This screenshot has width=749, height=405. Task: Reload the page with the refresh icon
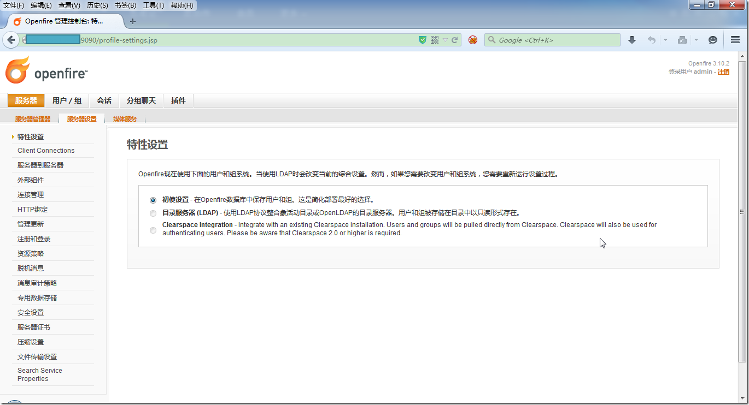[454, 40]
